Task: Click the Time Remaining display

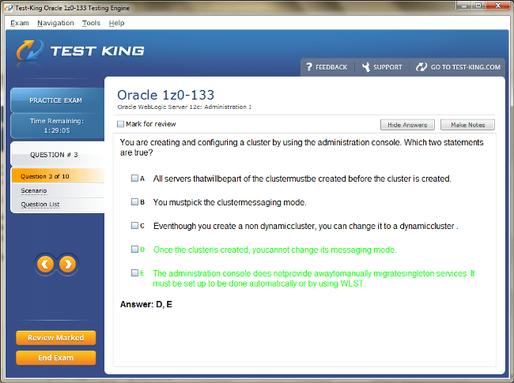Action: point(57,126)
